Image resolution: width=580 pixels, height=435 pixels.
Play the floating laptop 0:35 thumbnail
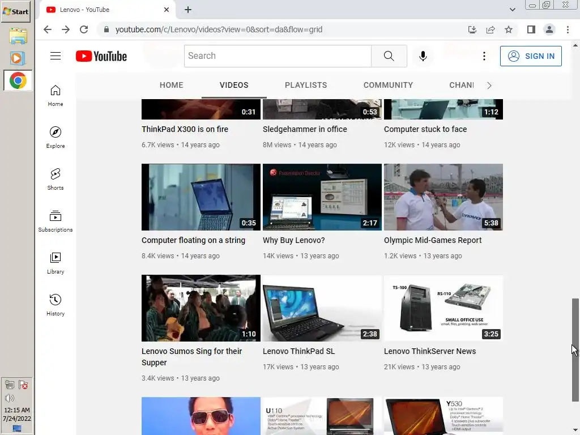201,197
